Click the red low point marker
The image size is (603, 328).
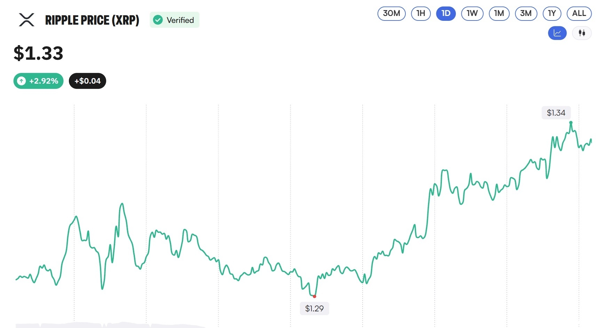315,296
